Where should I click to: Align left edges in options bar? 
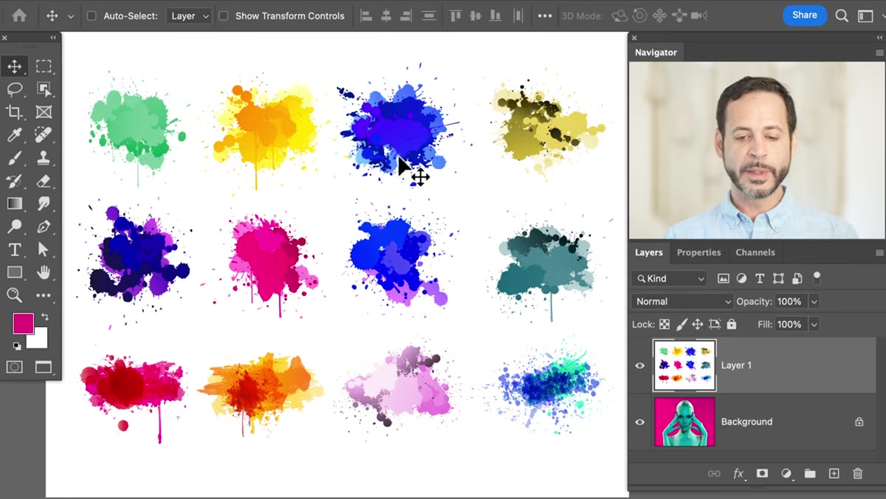(366, 16)
